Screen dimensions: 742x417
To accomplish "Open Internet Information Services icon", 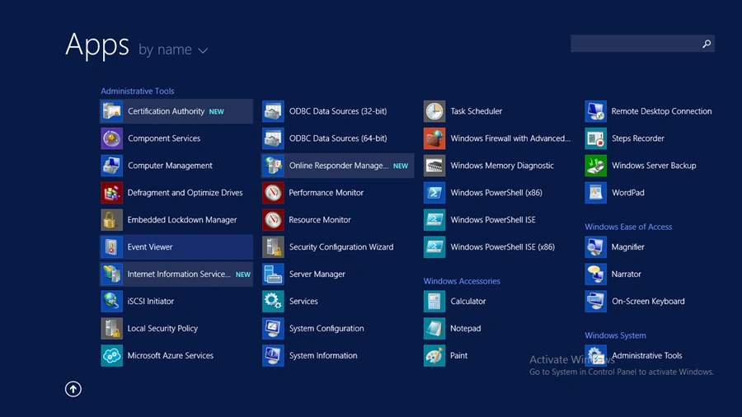I will tap(111, 274).
